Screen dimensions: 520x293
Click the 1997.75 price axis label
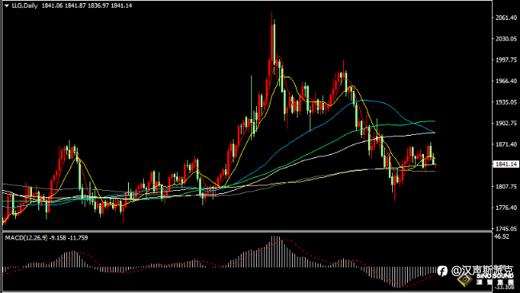point(507,60)
